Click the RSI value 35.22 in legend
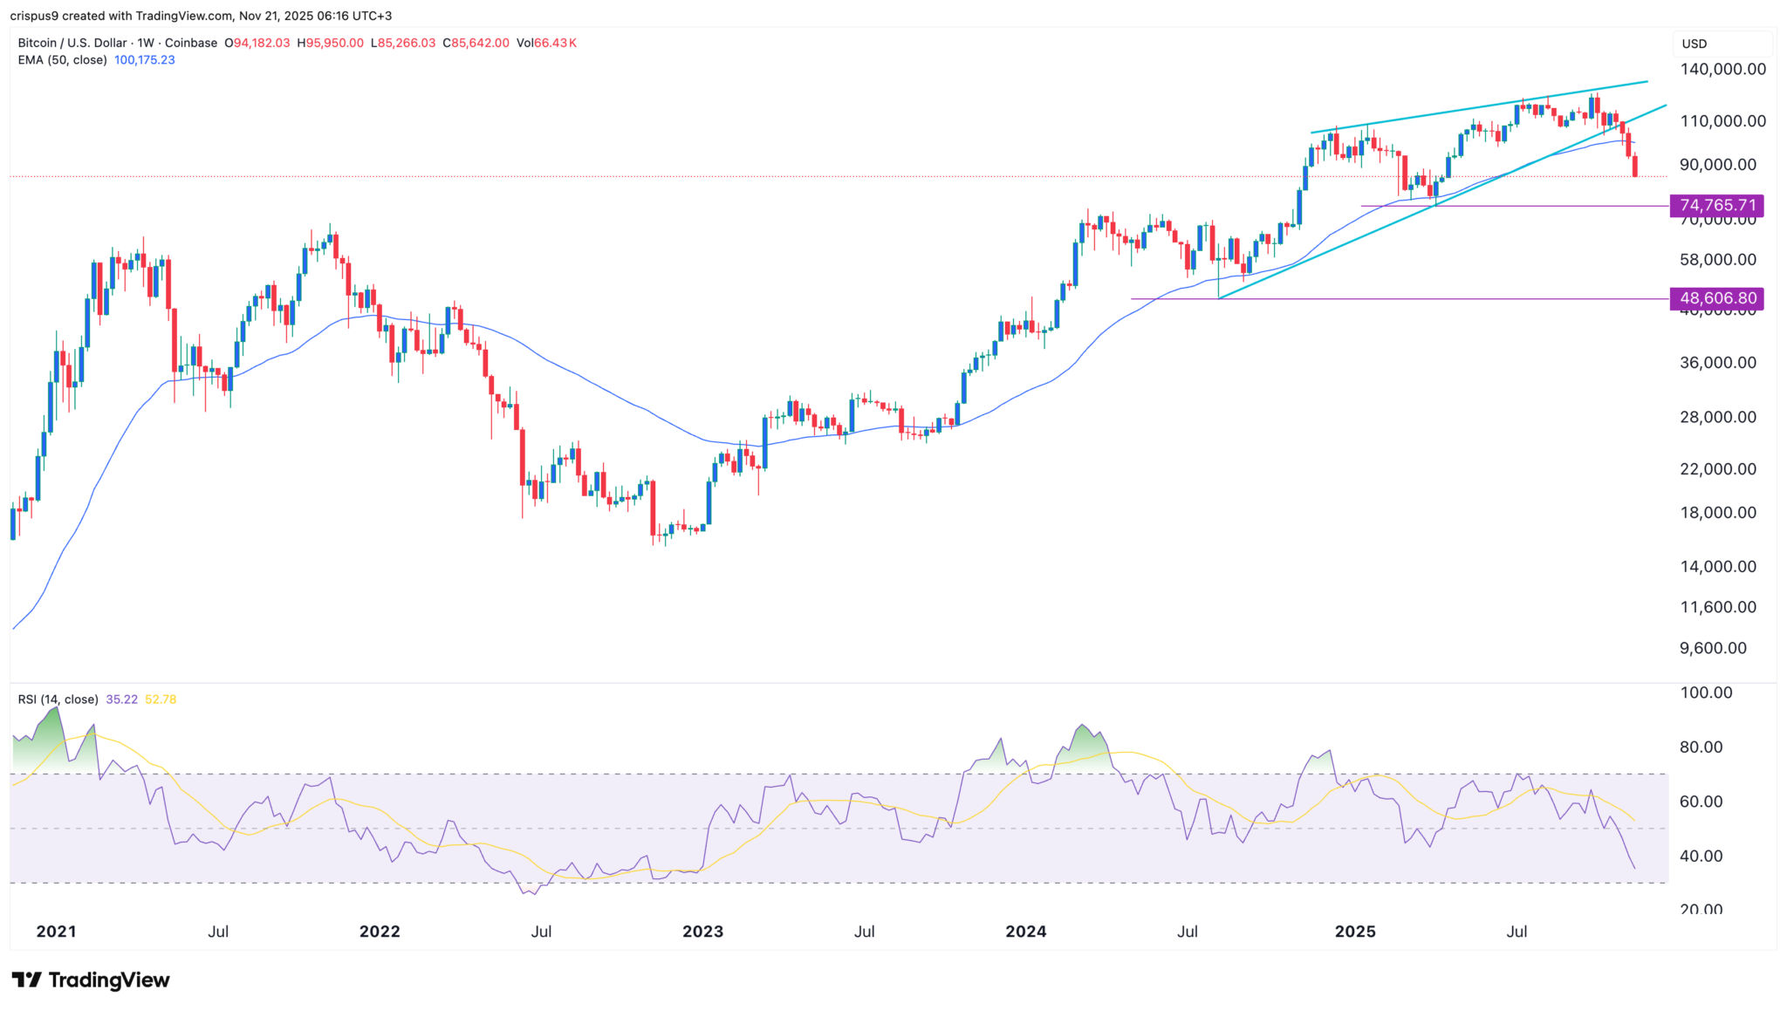Screen dimensions: 1787x1010 pos(121,699)
